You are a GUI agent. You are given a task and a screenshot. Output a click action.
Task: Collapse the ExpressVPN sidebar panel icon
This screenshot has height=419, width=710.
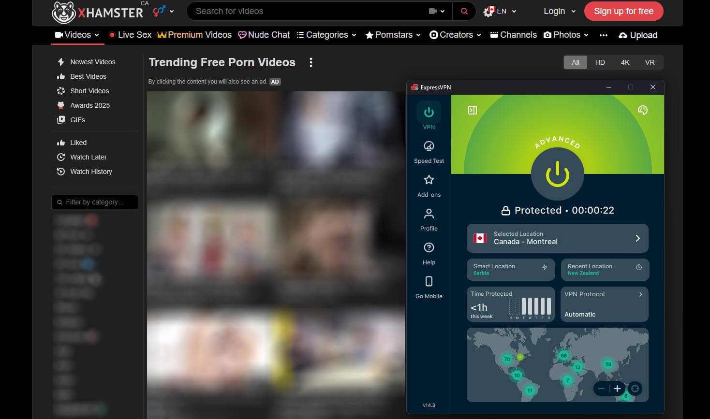pos(473,110)
